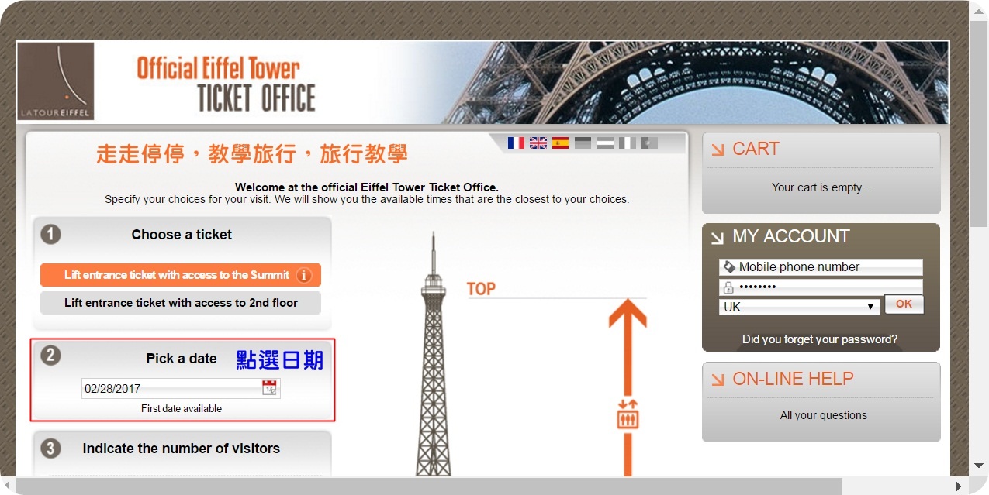Open the 'All your questions' help link
This screenshot has height=495, width=989.
coord(823,415)
